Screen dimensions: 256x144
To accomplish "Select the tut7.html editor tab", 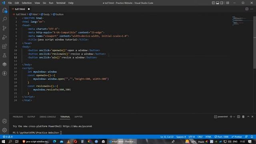I will (20, 9).
